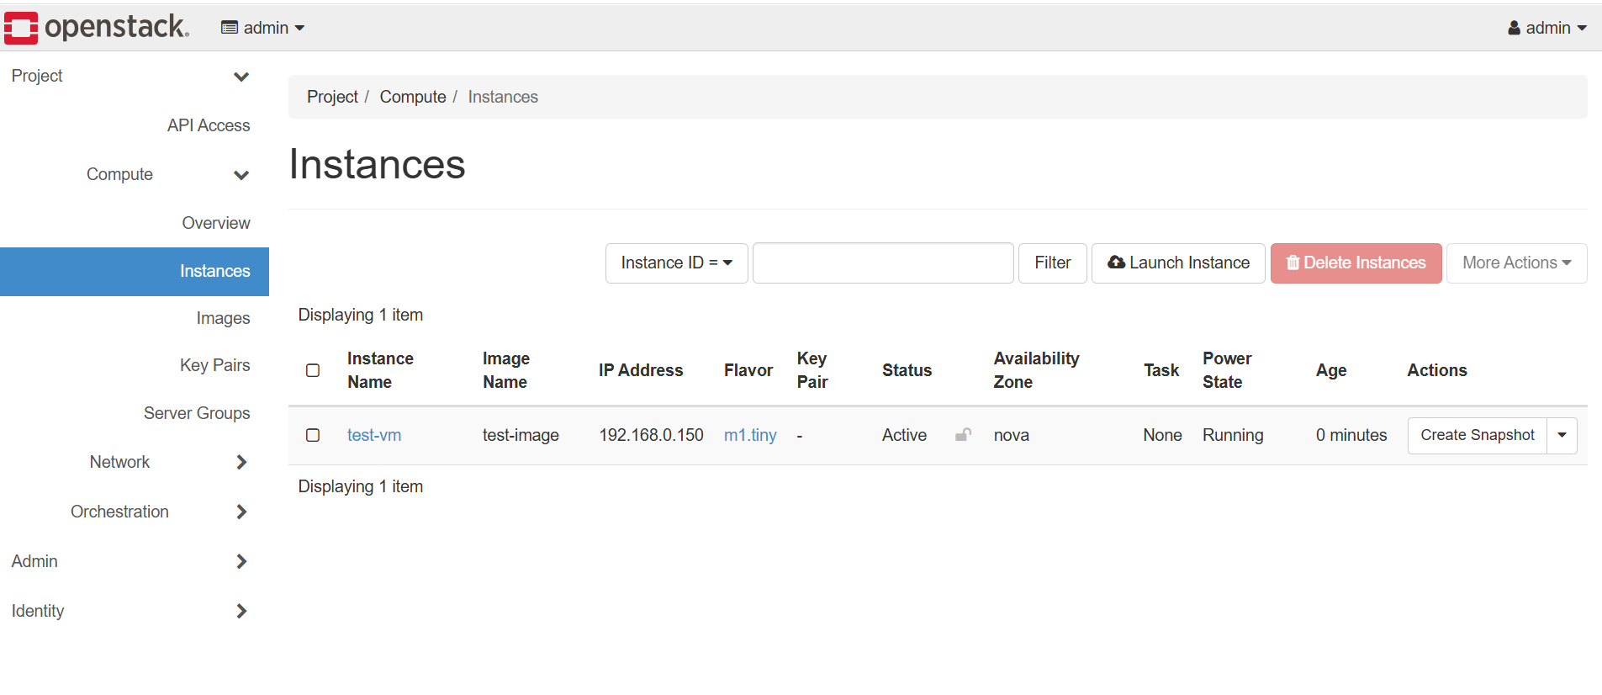Click the unlocked padlock icon beside Active status
The image size is (1602, 695).
click(963, 435)
